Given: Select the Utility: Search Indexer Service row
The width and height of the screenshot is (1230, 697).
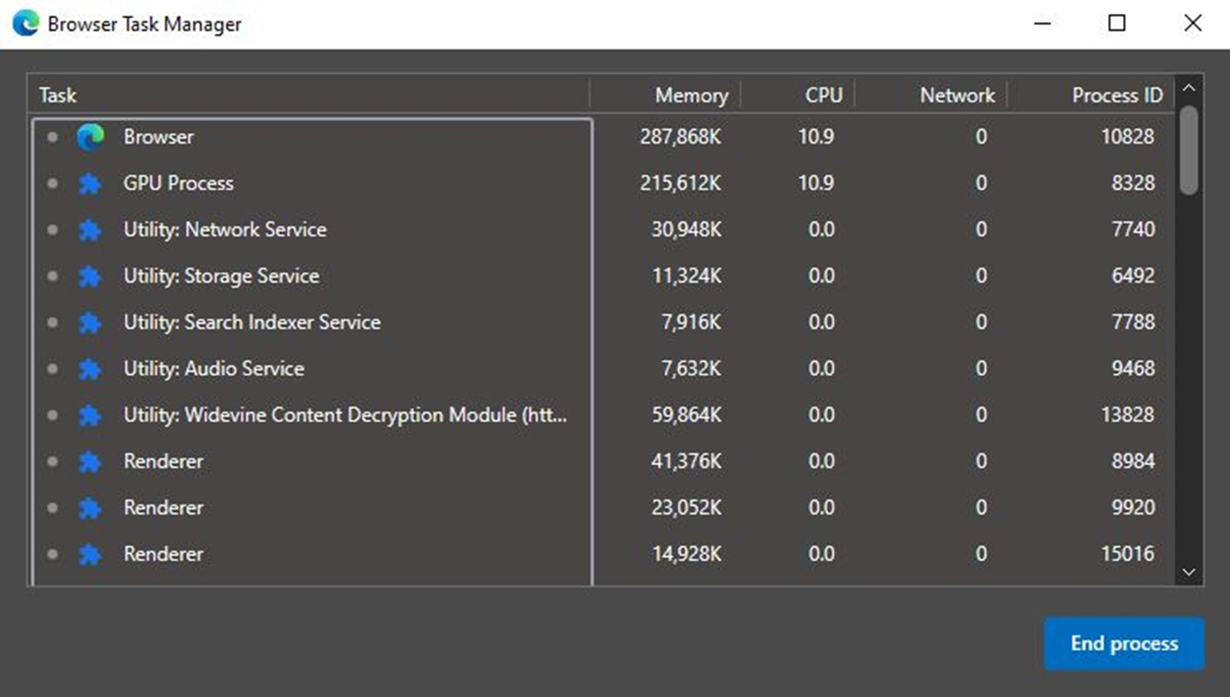Looking at the screenshot, I should pyautogui.click(x=307, y=322).
